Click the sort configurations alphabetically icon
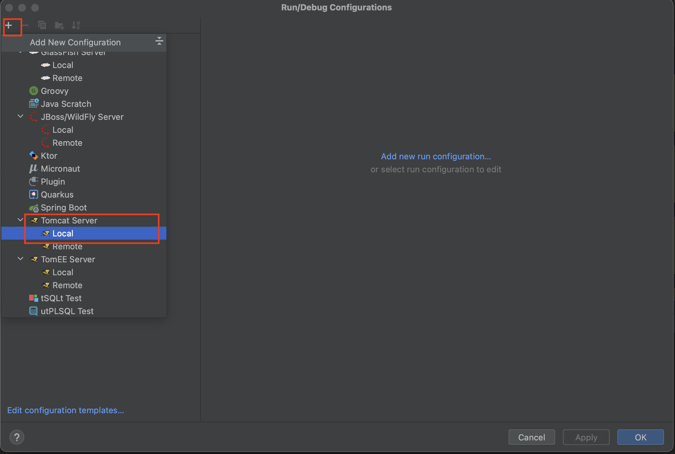 pyautogui.click(x=76, y=25)
